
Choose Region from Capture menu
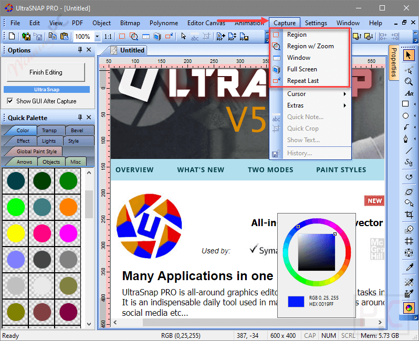tap(310, 35)
